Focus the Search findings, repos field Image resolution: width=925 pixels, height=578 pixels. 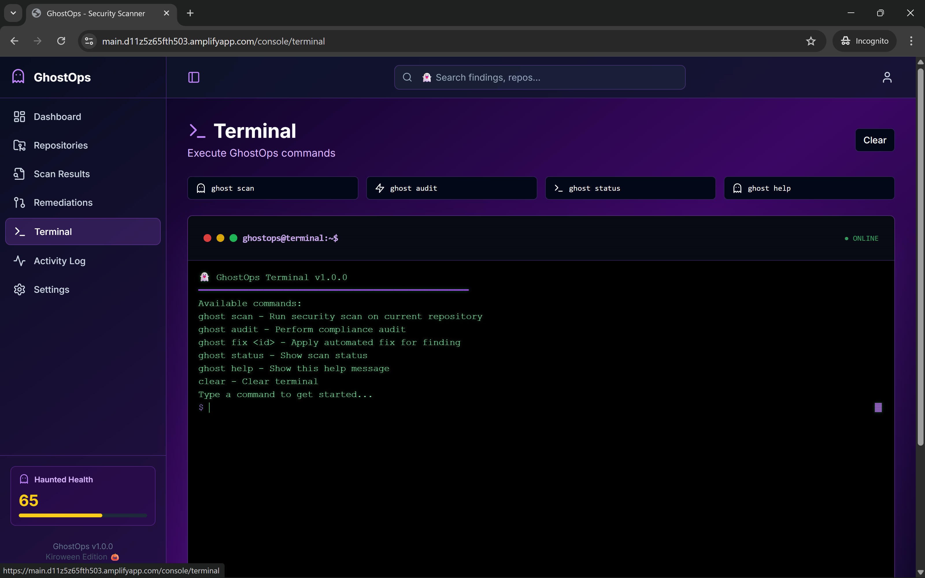click(550, 77)
